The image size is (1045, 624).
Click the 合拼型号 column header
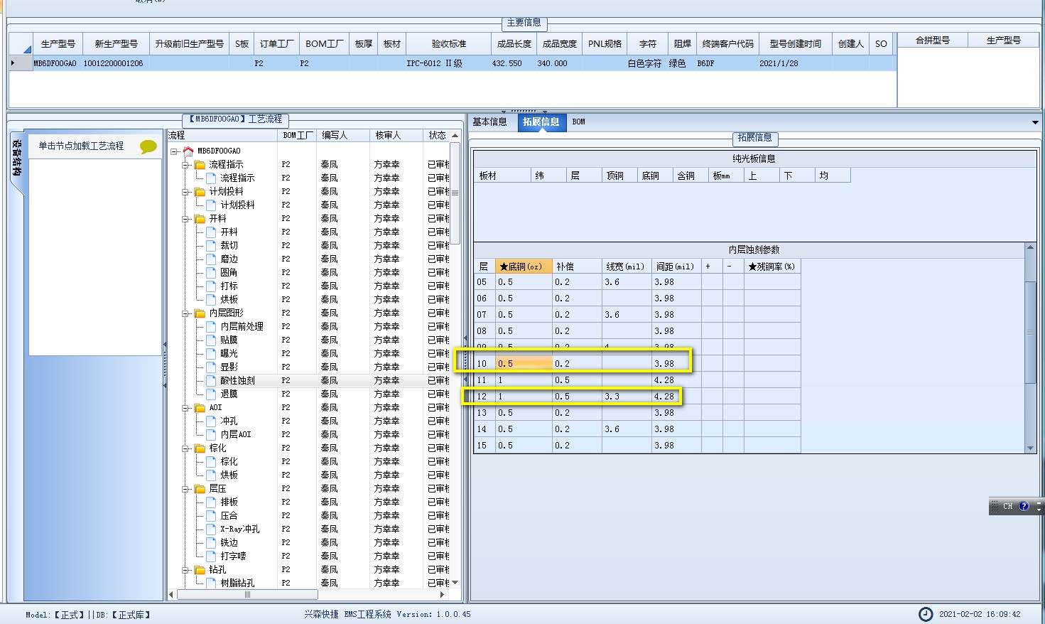pos(933,41)
